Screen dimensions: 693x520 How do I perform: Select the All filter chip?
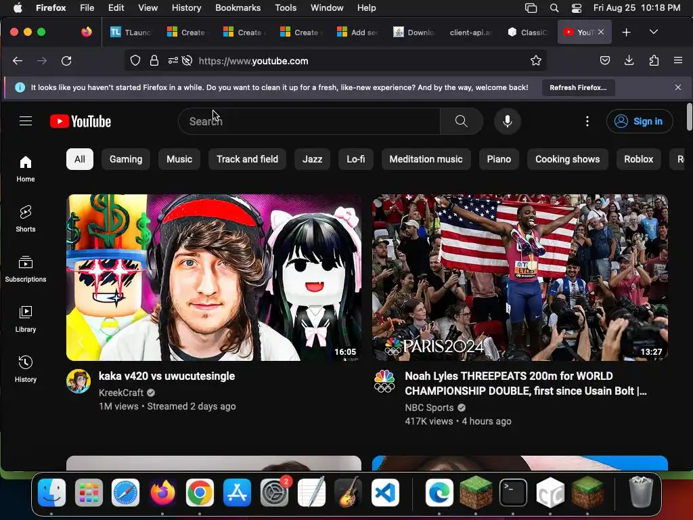tap(80, 159)
